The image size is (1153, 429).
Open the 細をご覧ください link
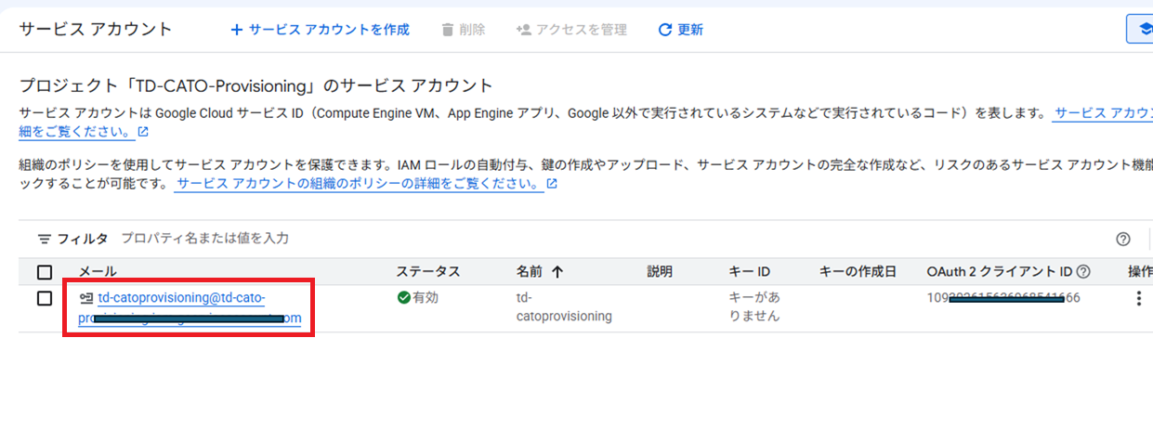tap(77, 132)
